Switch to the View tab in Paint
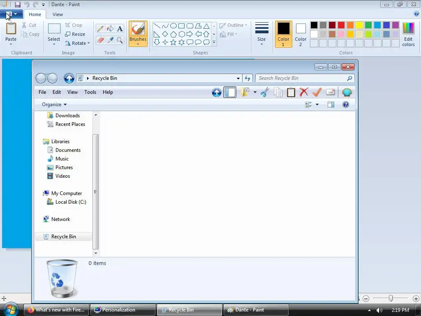This screenshot has height=316, width=421. pos(58,14)
